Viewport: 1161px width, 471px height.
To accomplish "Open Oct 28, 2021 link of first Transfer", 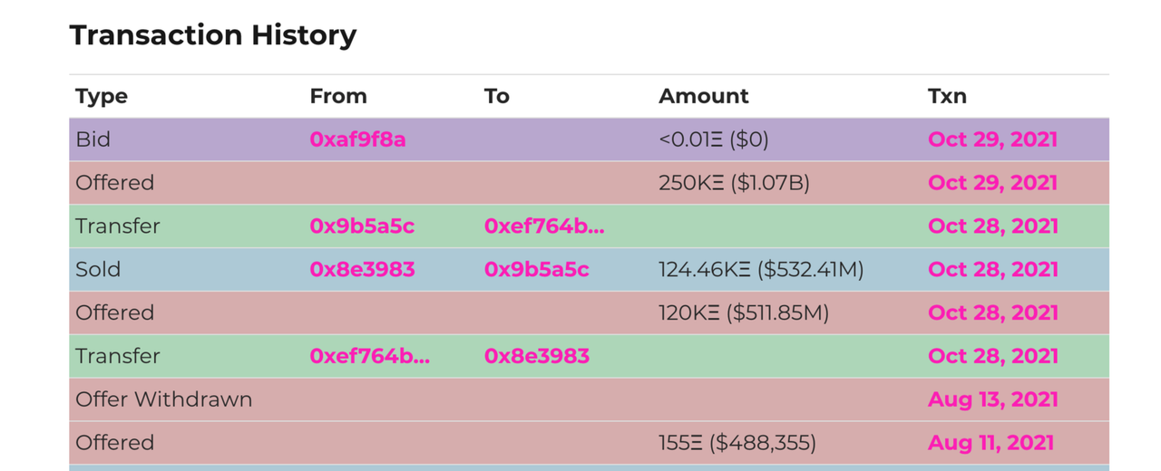I will coord(992,226).
